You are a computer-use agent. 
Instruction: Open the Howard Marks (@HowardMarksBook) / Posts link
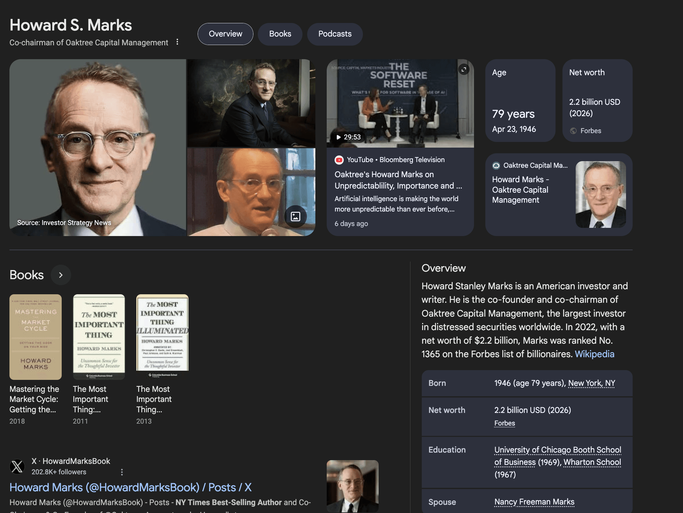[x=131, y=487]
